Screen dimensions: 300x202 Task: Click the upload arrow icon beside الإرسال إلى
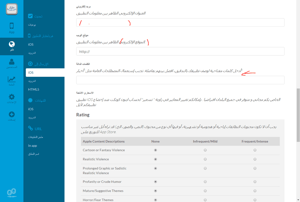click(x=30, y=64)
